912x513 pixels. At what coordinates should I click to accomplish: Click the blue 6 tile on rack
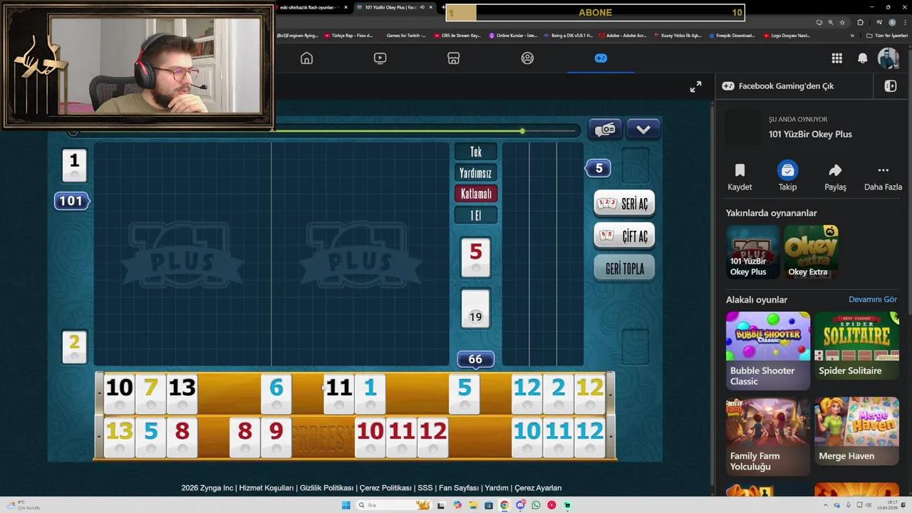(276, 395)
